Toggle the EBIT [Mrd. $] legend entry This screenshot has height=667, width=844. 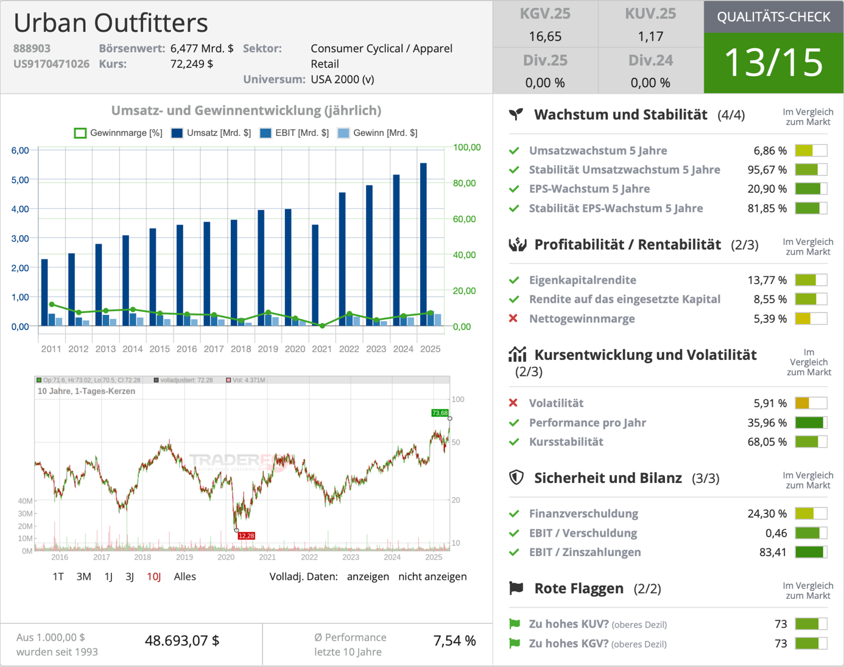[x=294, y=133]
